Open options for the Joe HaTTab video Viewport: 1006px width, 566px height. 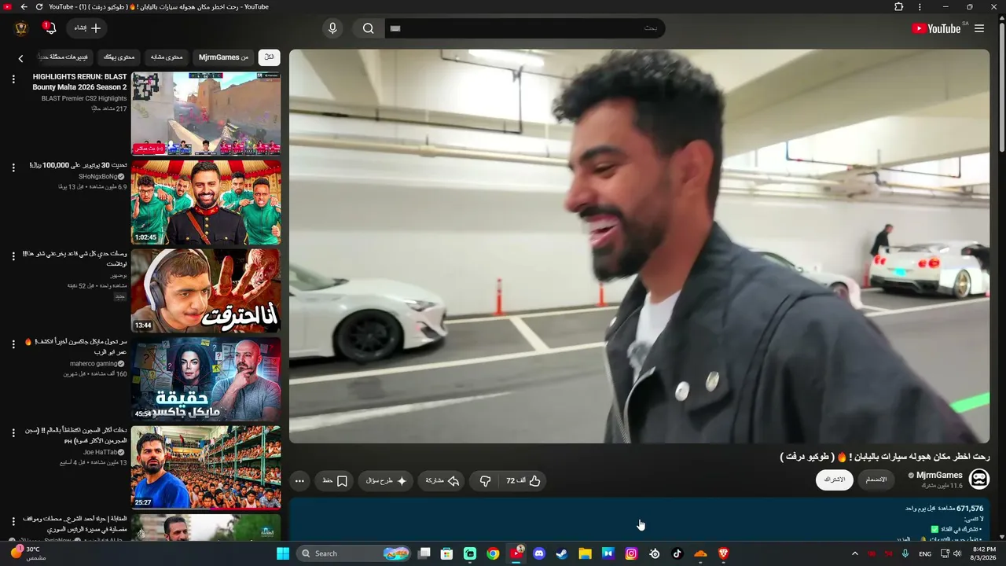13,433
